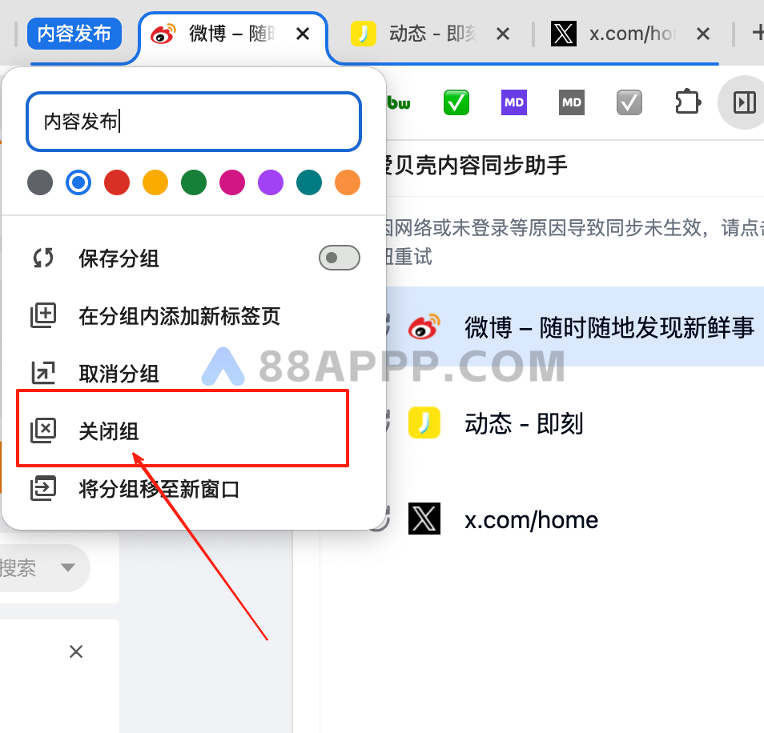Switch to the x.com/home tab
Screen dimensions: 764x733
(x=633, y=34)
